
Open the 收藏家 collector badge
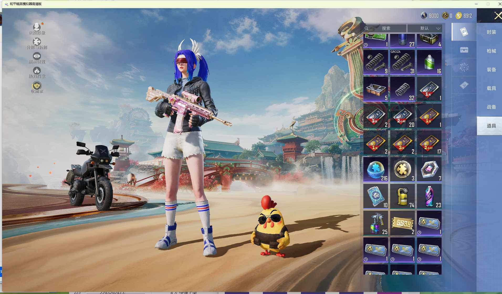[x=37, y=87]
